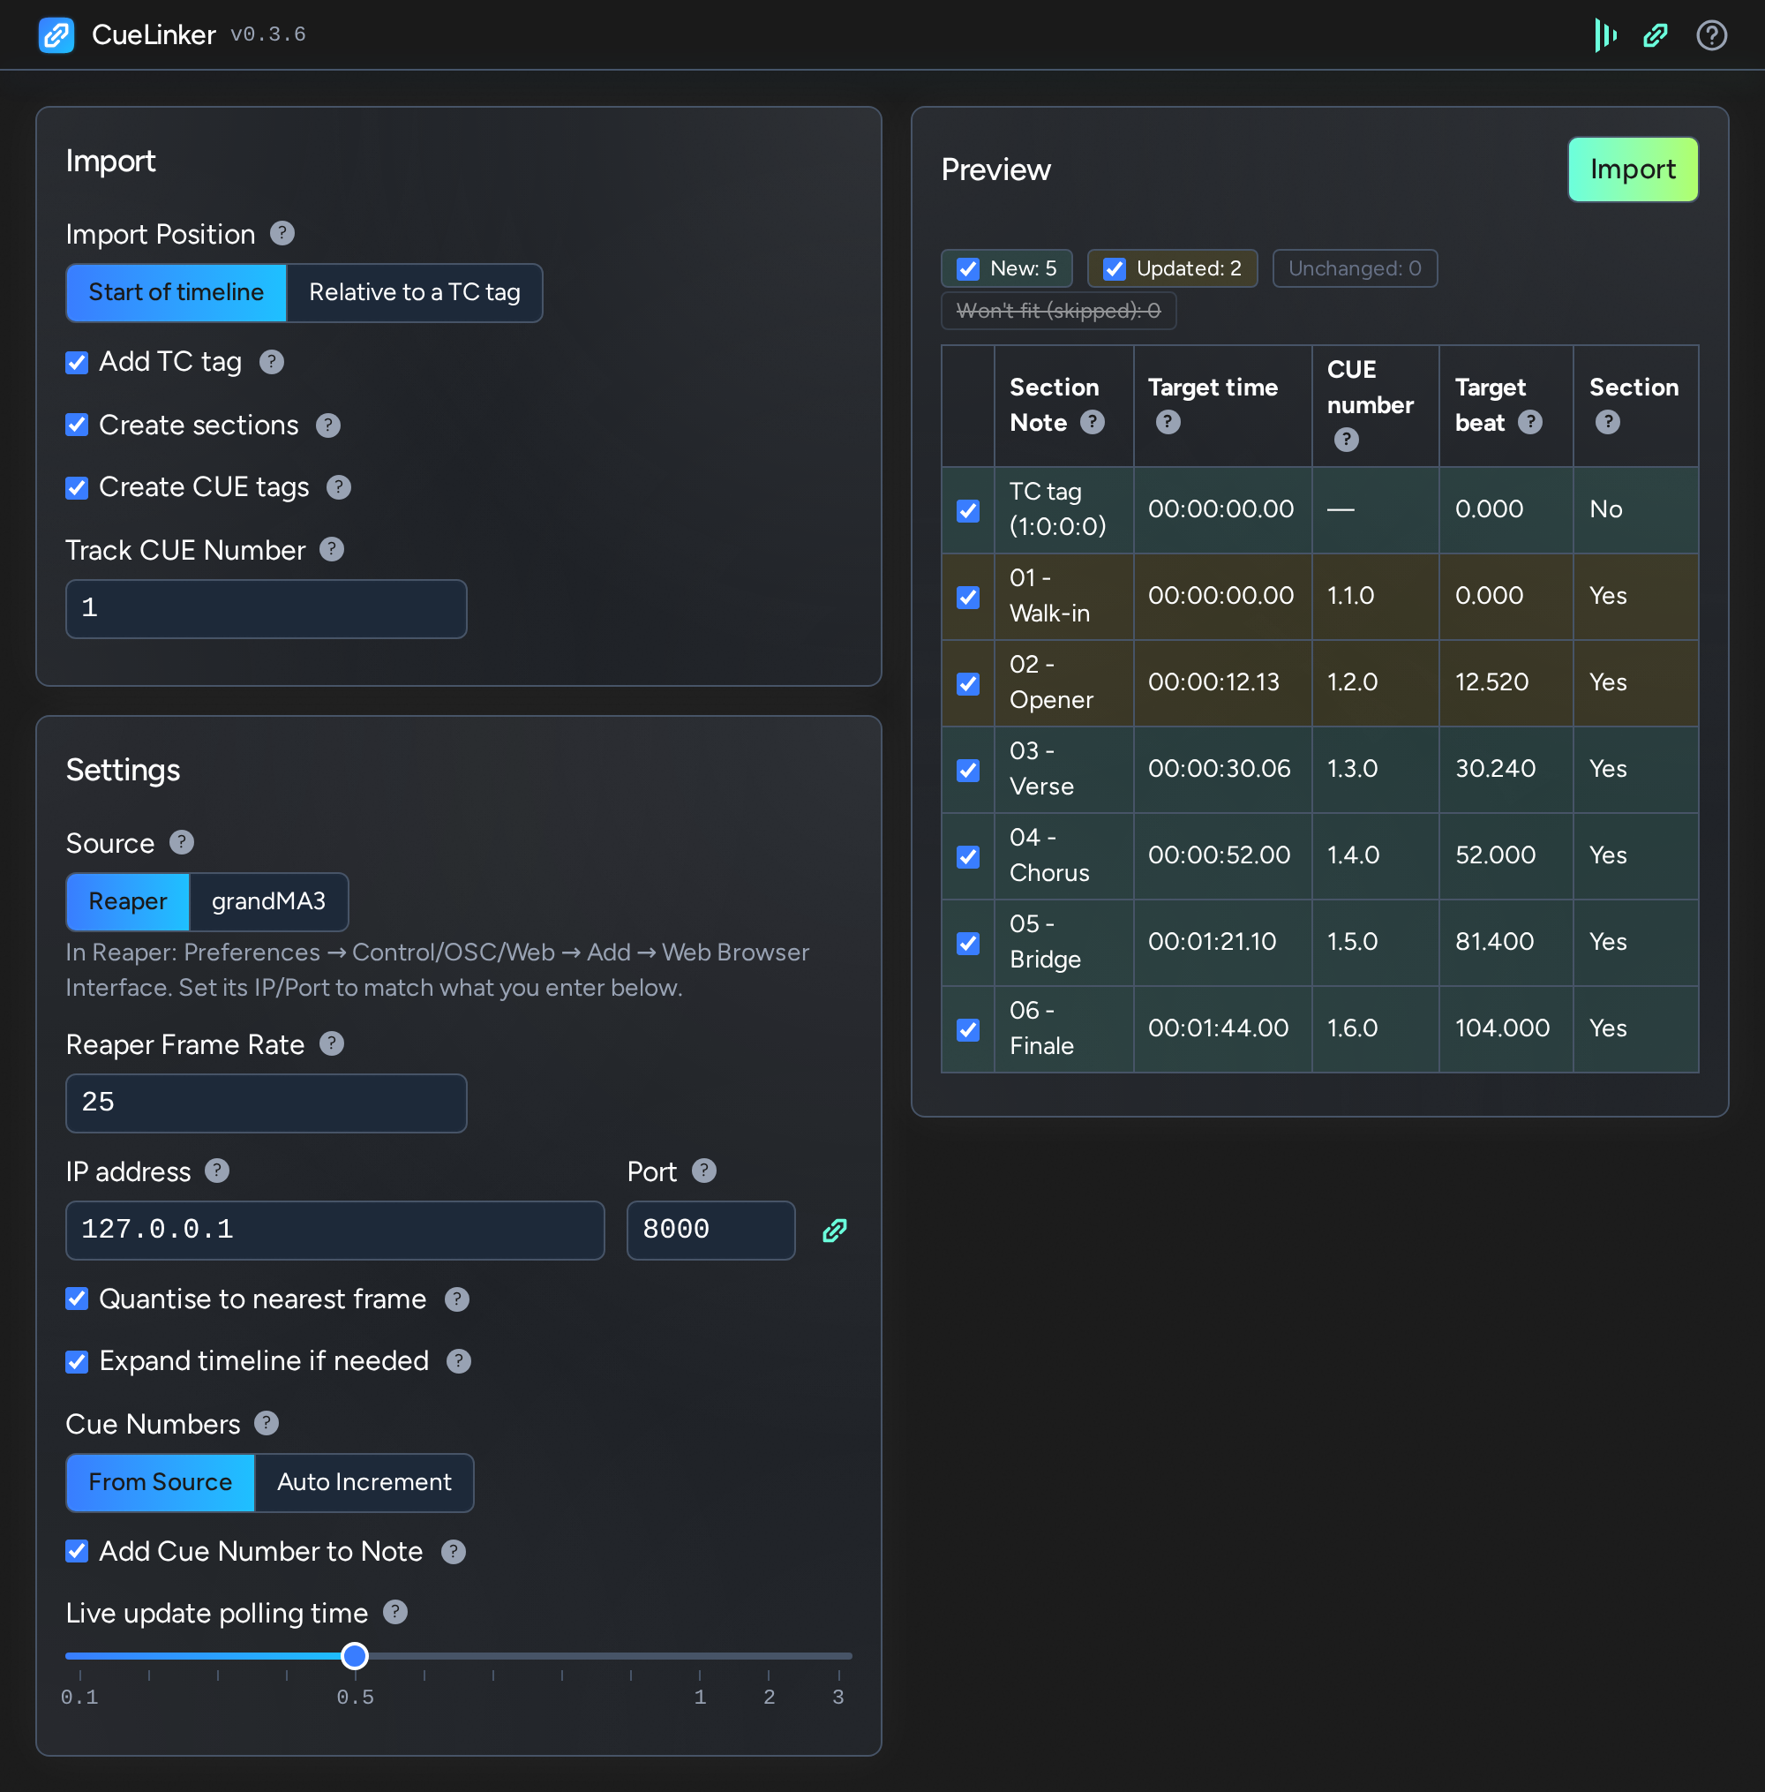
Task: Click the 00:01:21.10 target time cell
Action: point(1221,942)
